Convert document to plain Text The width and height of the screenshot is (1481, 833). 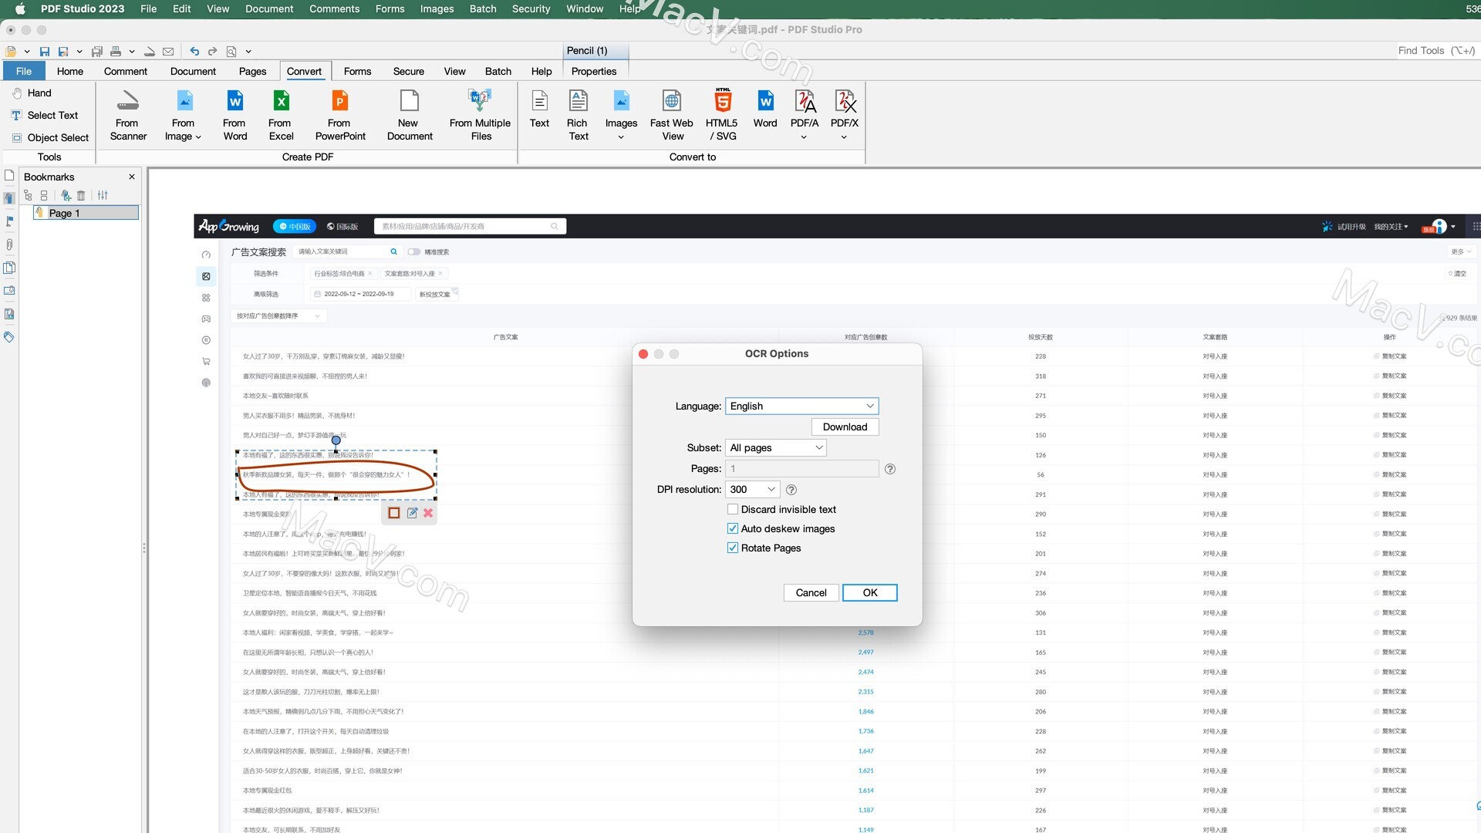pos(539,110)
